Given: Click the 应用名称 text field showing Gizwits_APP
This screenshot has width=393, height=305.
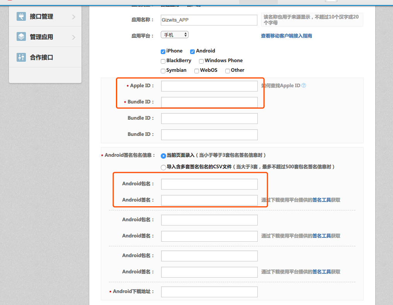Looking at the screenshot, I should (209, 20).
